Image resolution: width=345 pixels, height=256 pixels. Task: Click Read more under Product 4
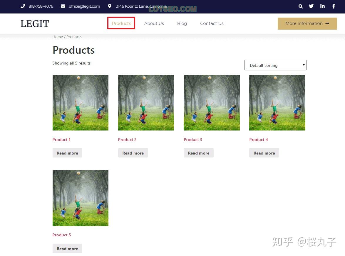point(264,153)
